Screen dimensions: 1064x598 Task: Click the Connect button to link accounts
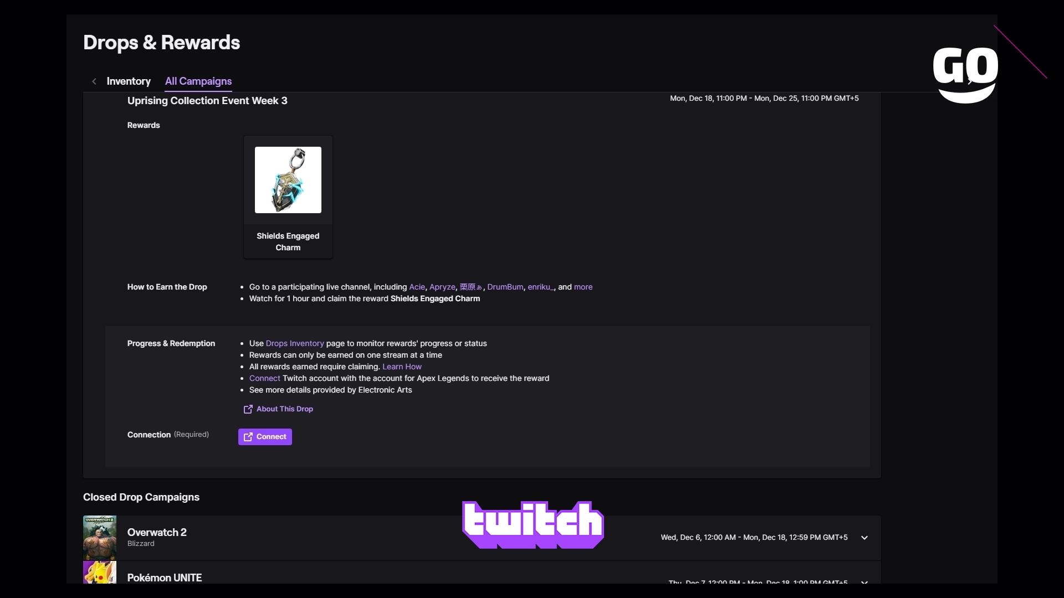point(264,436)
